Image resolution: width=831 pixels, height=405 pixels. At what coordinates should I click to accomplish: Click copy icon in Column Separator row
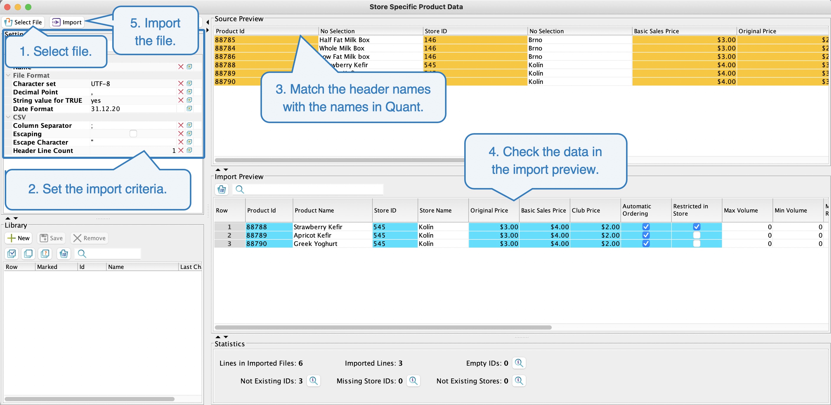click(x=189, y=125)
